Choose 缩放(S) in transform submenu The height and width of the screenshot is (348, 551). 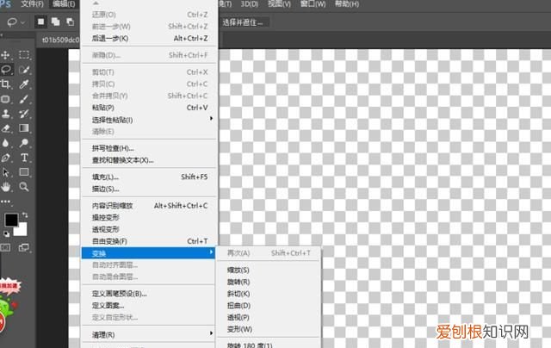pyautogui.click(x=269, y=270)
